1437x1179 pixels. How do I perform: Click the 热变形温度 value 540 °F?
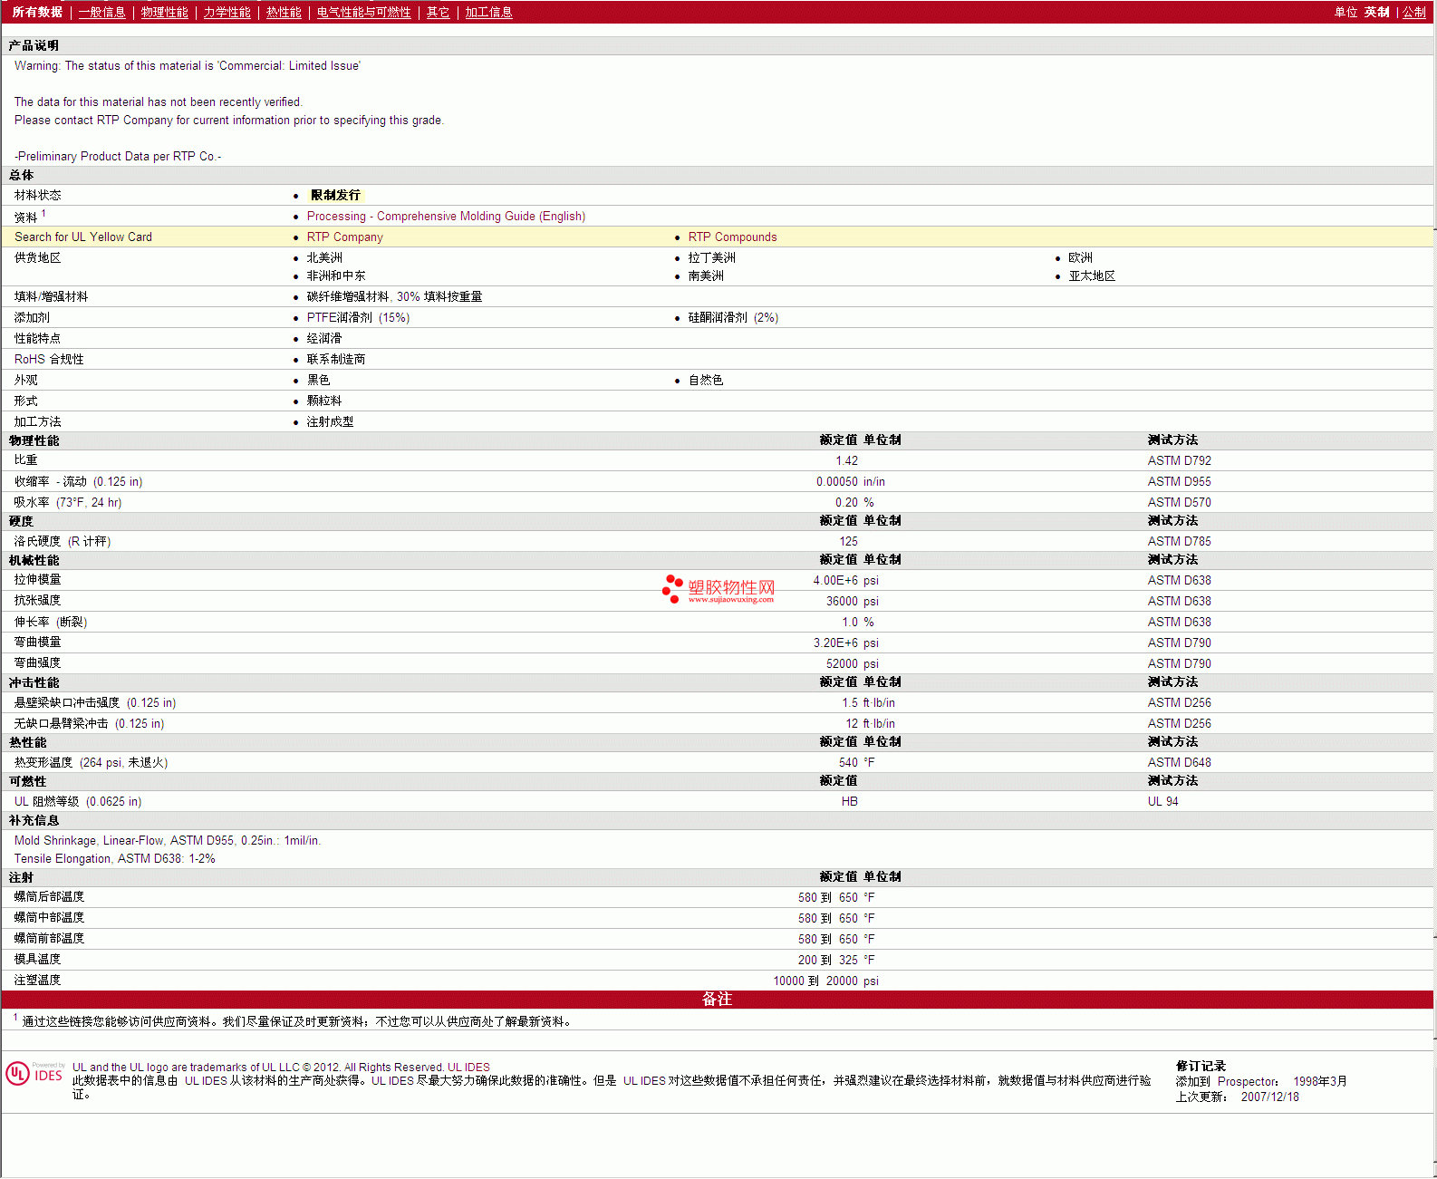pyautogui.click(x=857, y=763)
